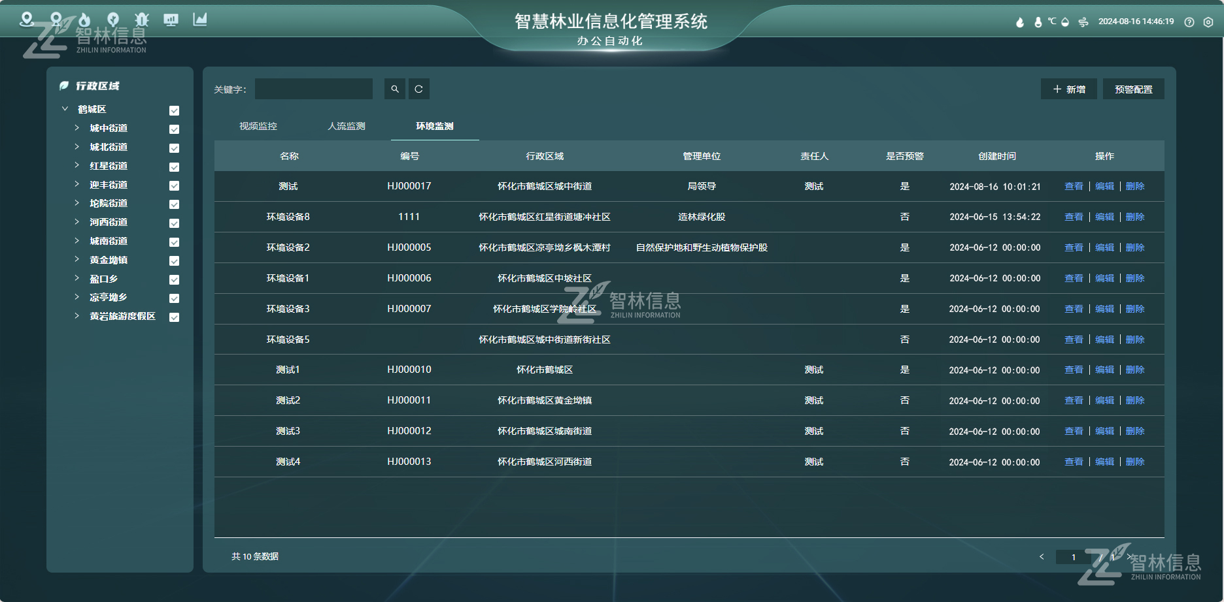Open the tree resource module icon
Image resolution: width=1224 pixels, height=602 pixels.
[x=113, y=20]
